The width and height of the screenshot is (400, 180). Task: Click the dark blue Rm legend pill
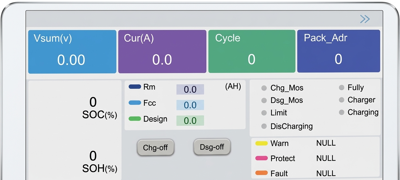(135, 87)
